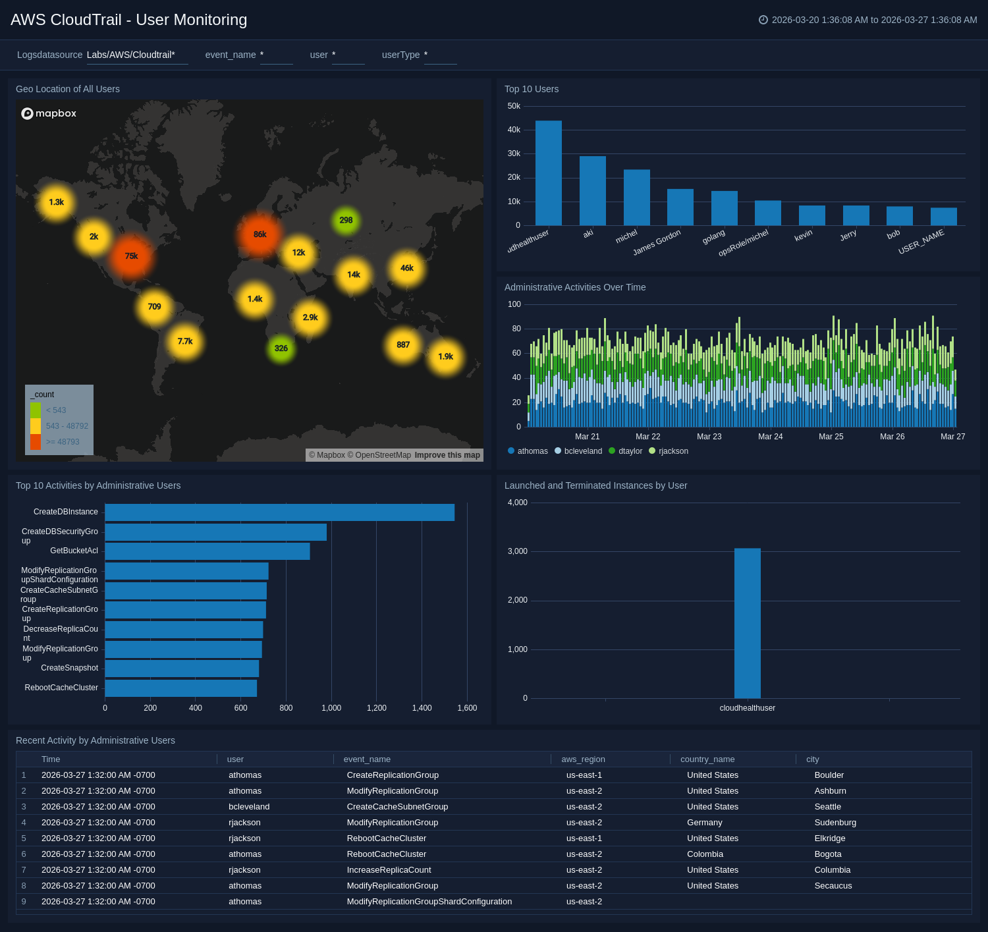Click the CreateDBInstance bar in the chart
Viewport: 988px width, 932px height.
[279, 512]
